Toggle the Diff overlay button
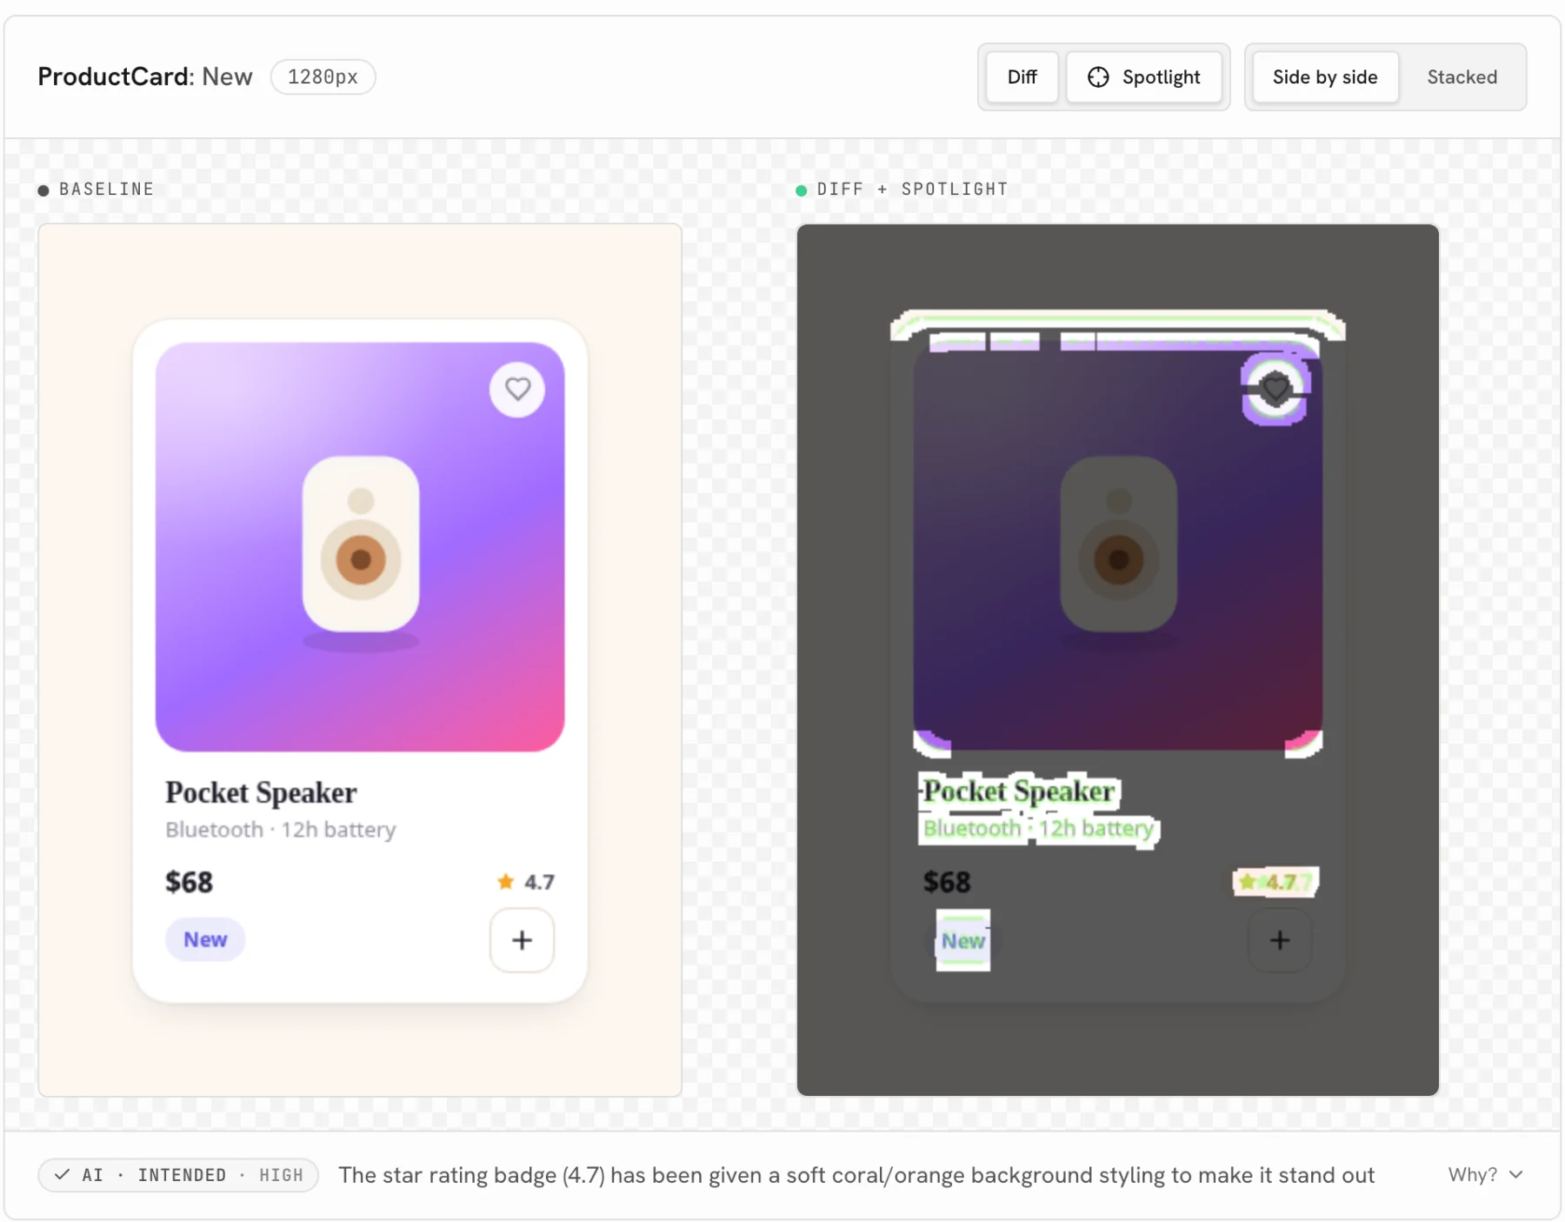 pos(1022,77)
